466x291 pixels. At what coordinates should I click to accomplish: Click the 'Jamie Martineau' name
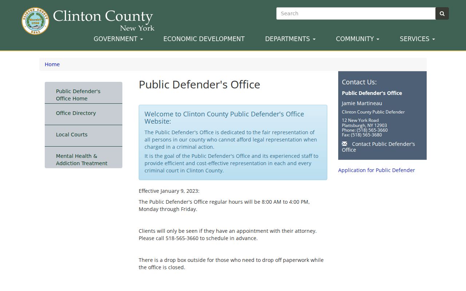click(x=362, y=103)
